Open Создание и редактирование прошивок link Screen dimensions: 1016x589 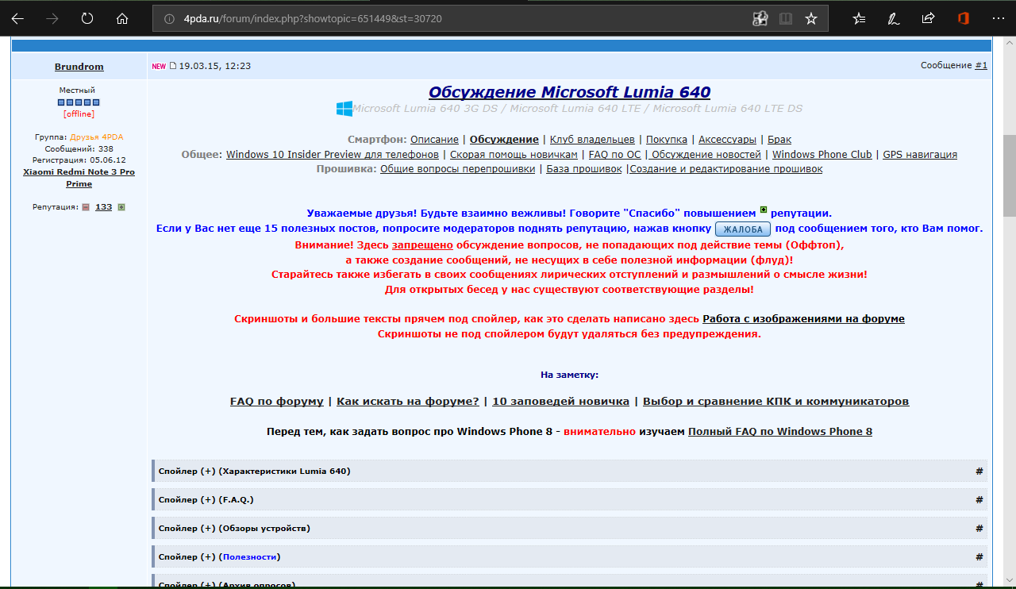726,169
